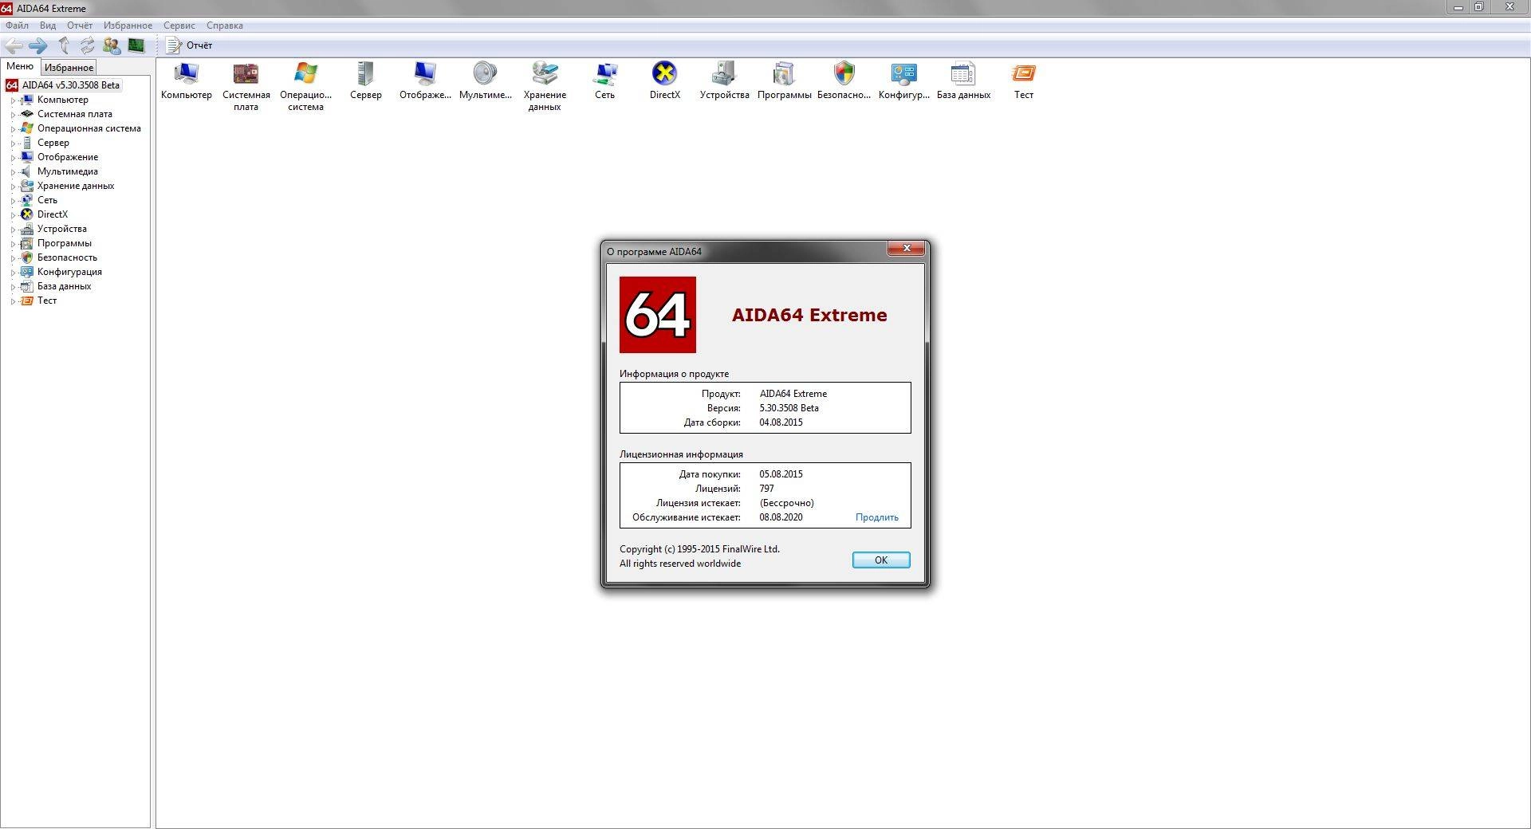Switch to the Избранное sidebar tab
The width and height of the screenshot is (1531, 829).
(x=69, y=68)
